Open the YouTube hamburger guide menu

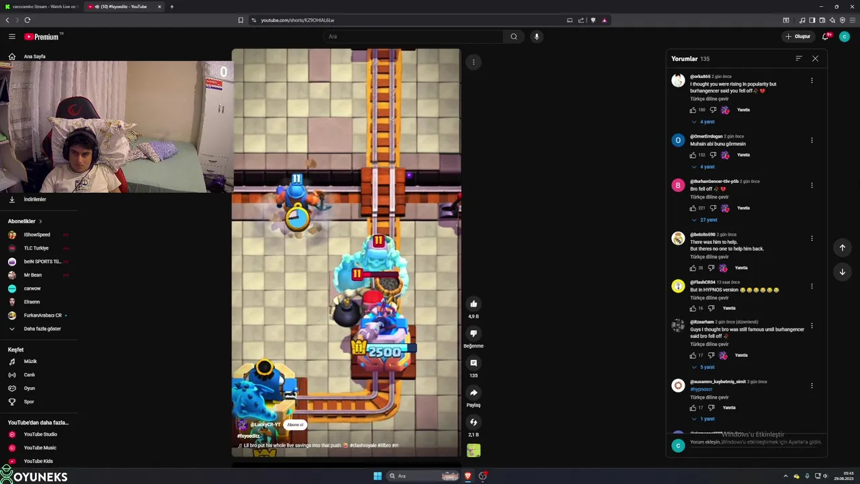(x=11, y=36)
